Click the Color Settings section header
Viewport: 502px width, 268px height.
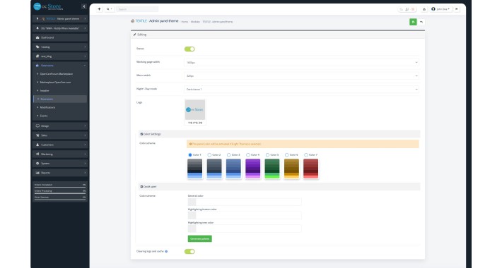(x=279, y=134)
